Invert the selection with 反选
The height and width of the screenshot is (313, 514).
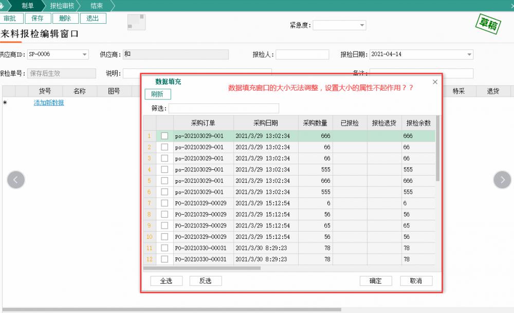click(206, 281)
